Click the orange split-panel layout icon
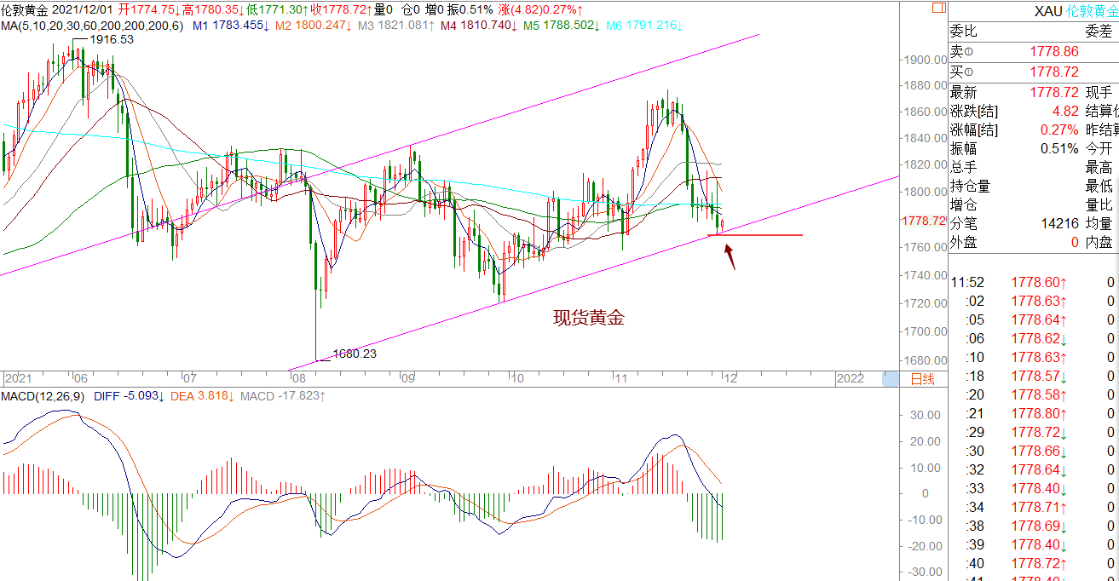This screenshot has width=1119, height=581. [x=938, y=9]
